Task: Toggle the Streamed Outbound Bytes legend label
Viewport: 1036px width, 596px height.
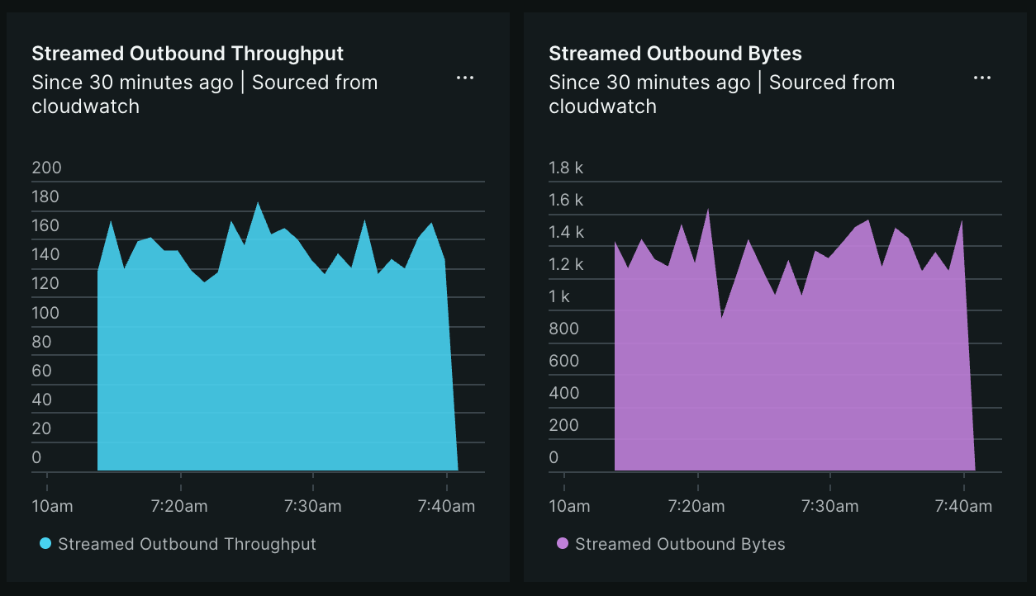Action: point(680,544)
